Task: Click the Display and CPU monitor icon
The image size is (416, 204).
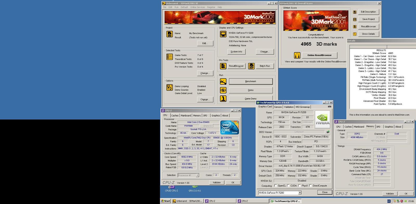Action: tap(223, 34)
